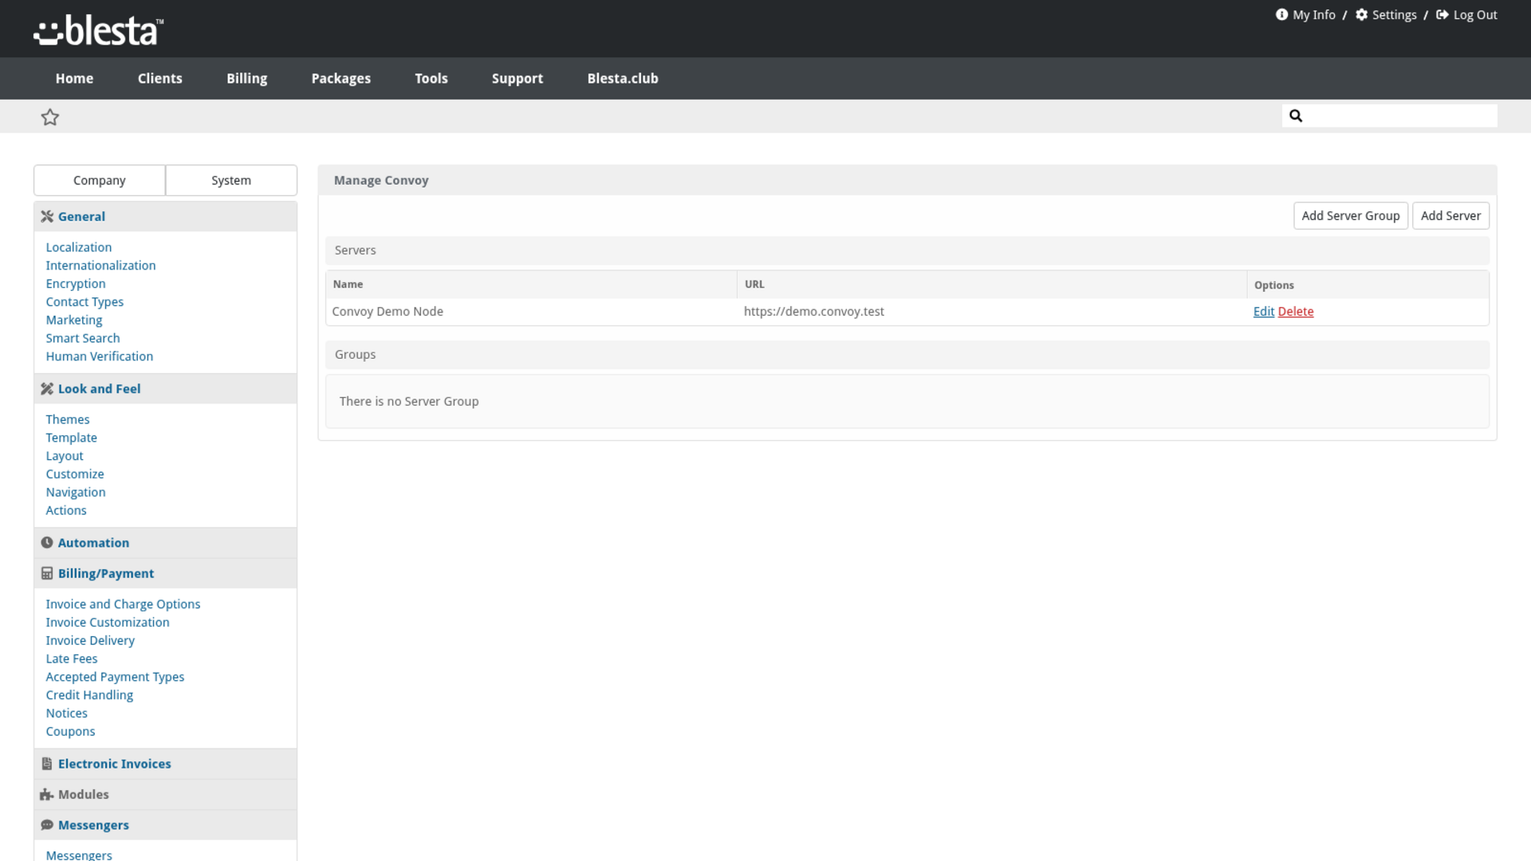Expand the General settings section
Screen dimensions: 1531x861
(x=81, y=216)
